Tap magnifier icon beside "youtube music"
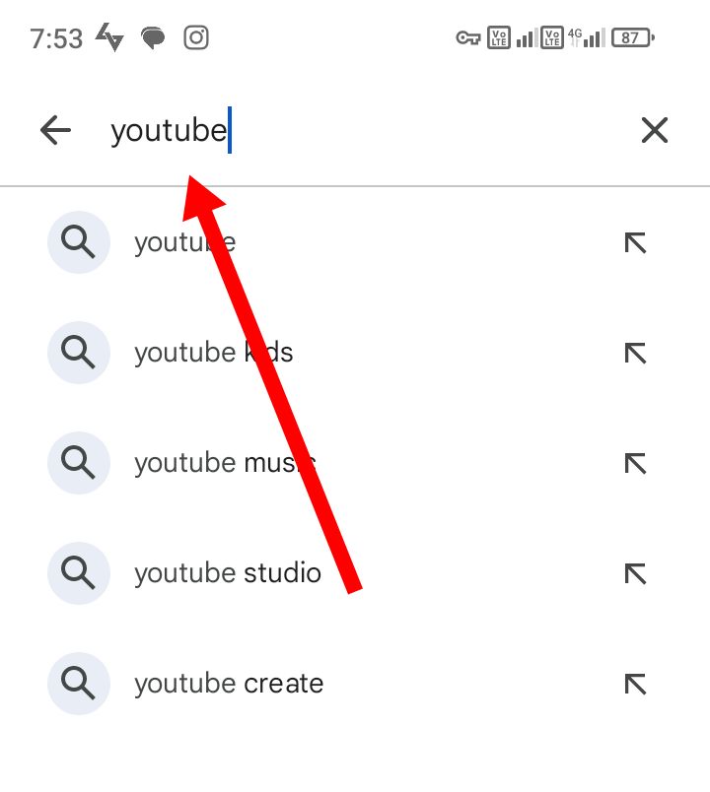 click(x=78, y=462)
